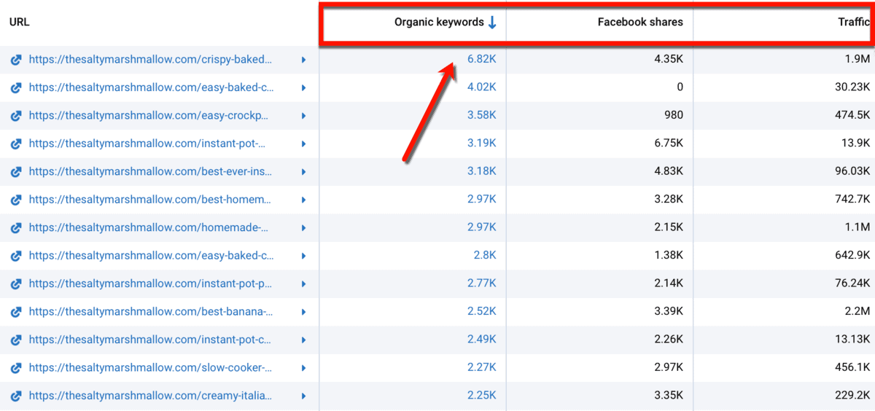Open external link icon for crispy-baked URL
The image size is (875, 411).
pos(16,60)
